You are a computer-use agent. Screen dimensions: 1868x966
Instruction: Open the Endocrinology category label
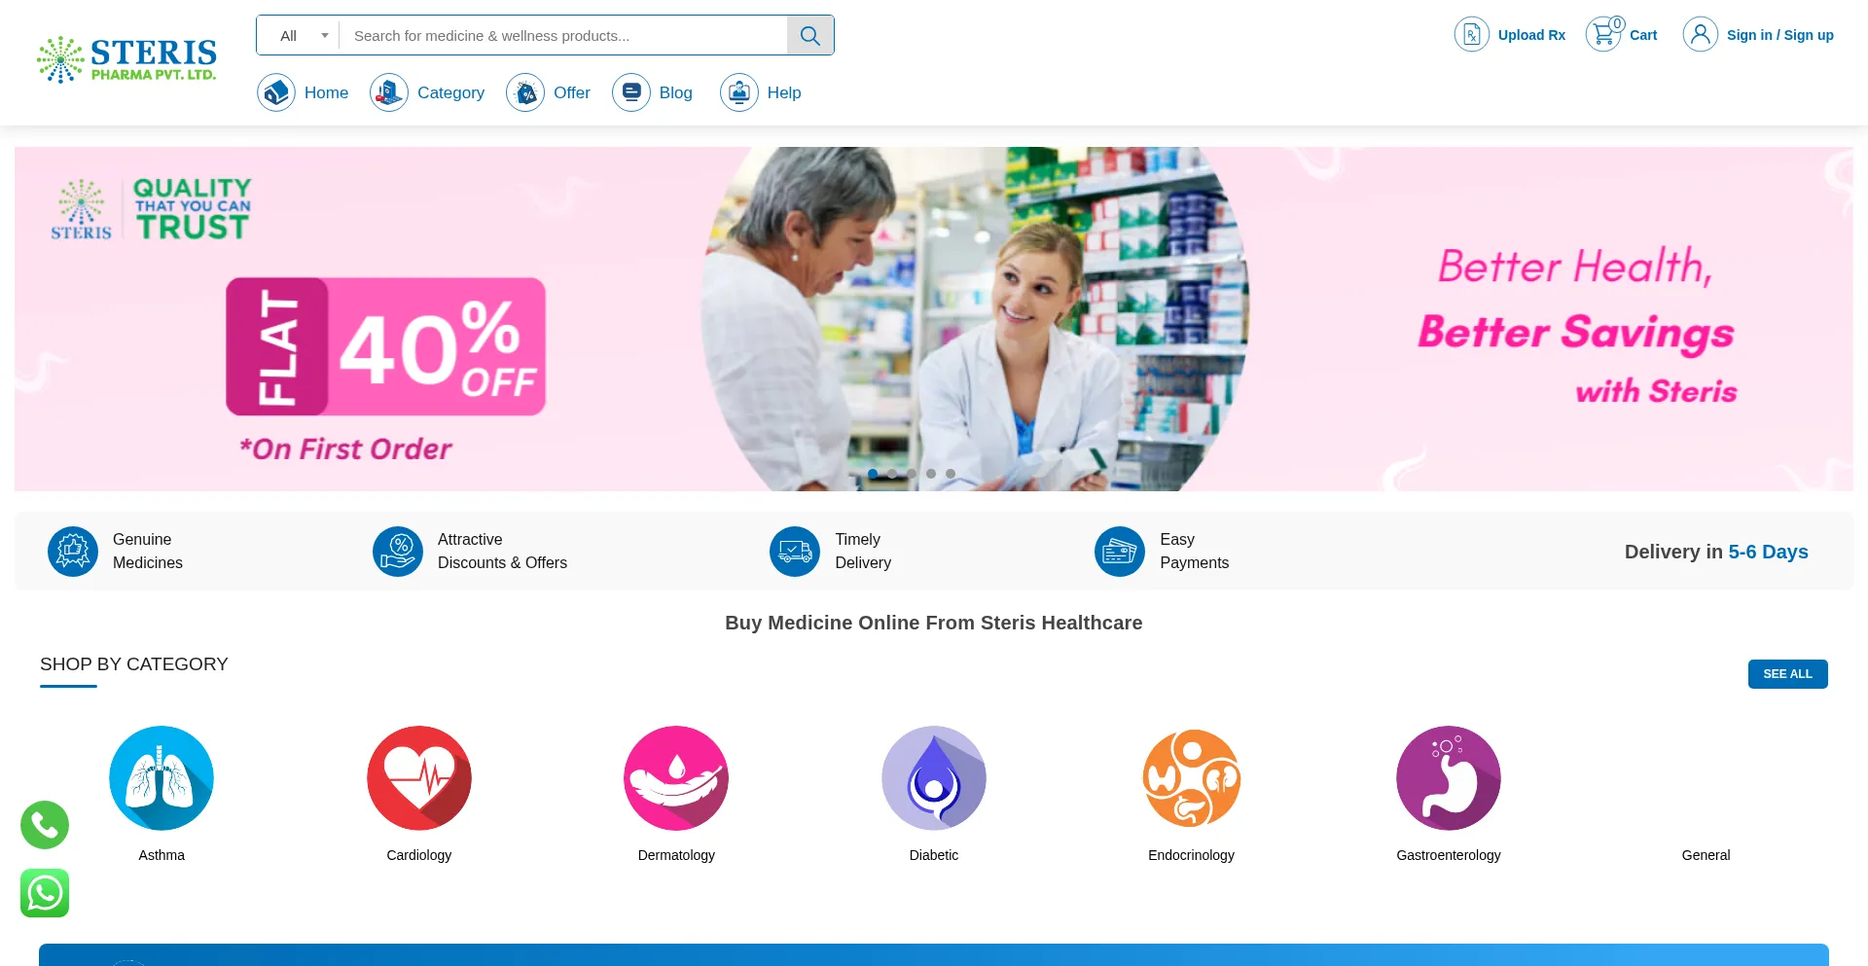tap(1191, 855)
